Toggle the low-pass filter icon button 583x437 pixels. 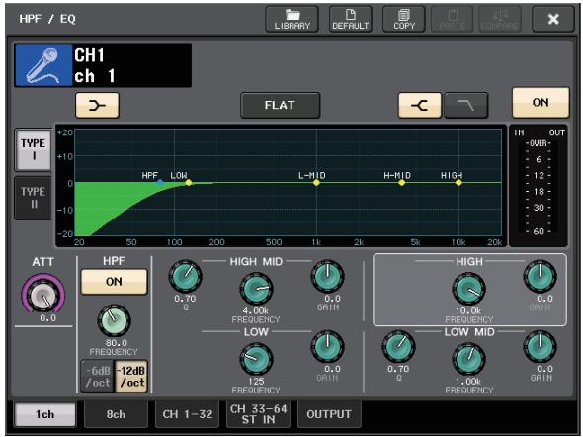[465, 106]
